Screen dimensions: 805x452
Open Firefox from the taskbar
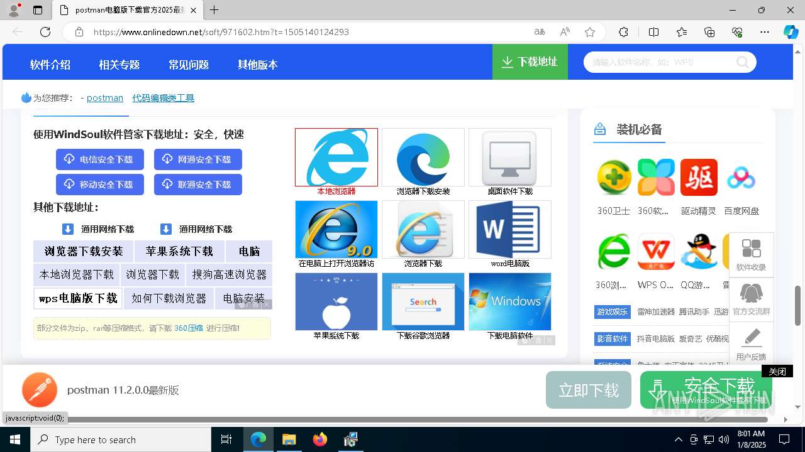click(320, 439)
